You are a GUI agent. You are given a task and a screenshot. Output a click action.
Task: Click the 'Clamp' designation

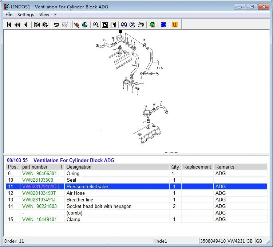[73, 220]
